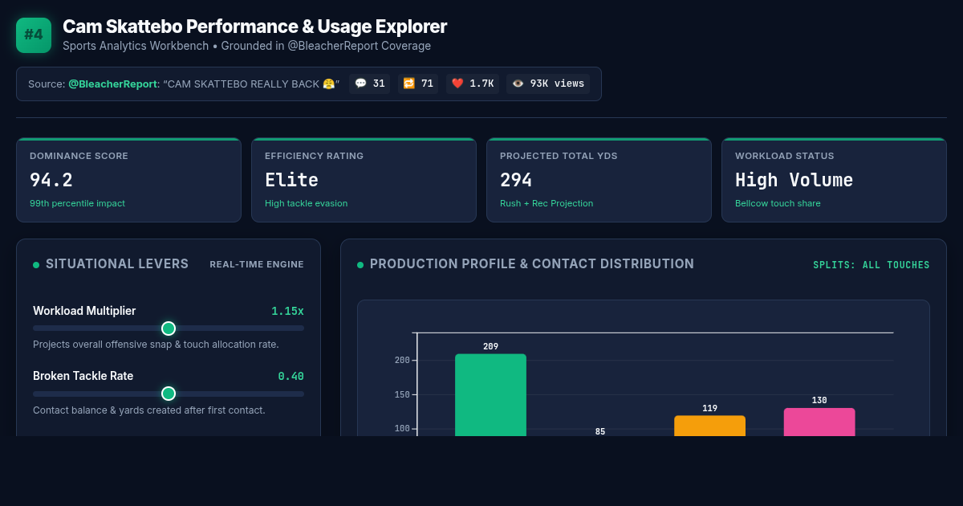Click the pink 130 chart bar
The image size is (963, 506).
(x=819, y=422)
